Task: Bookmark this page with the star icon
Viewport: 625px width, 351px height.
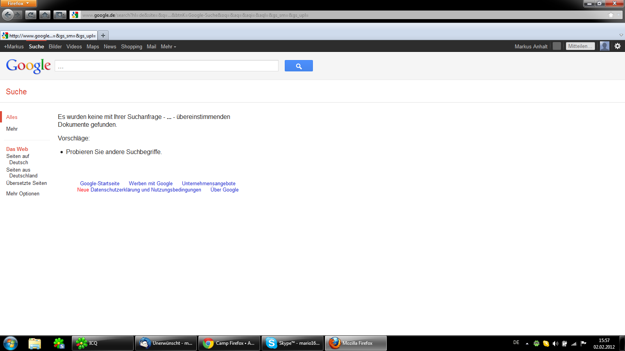Action: point(611,15)
